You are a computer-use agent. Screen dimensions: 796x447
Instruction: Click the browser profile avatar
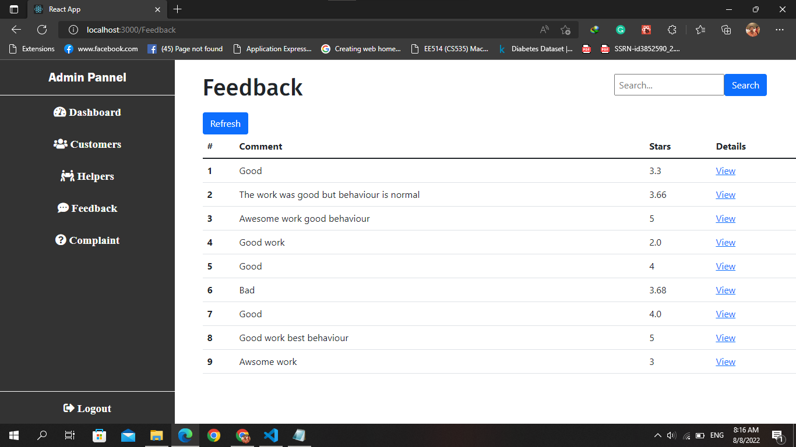click(753, 30)
